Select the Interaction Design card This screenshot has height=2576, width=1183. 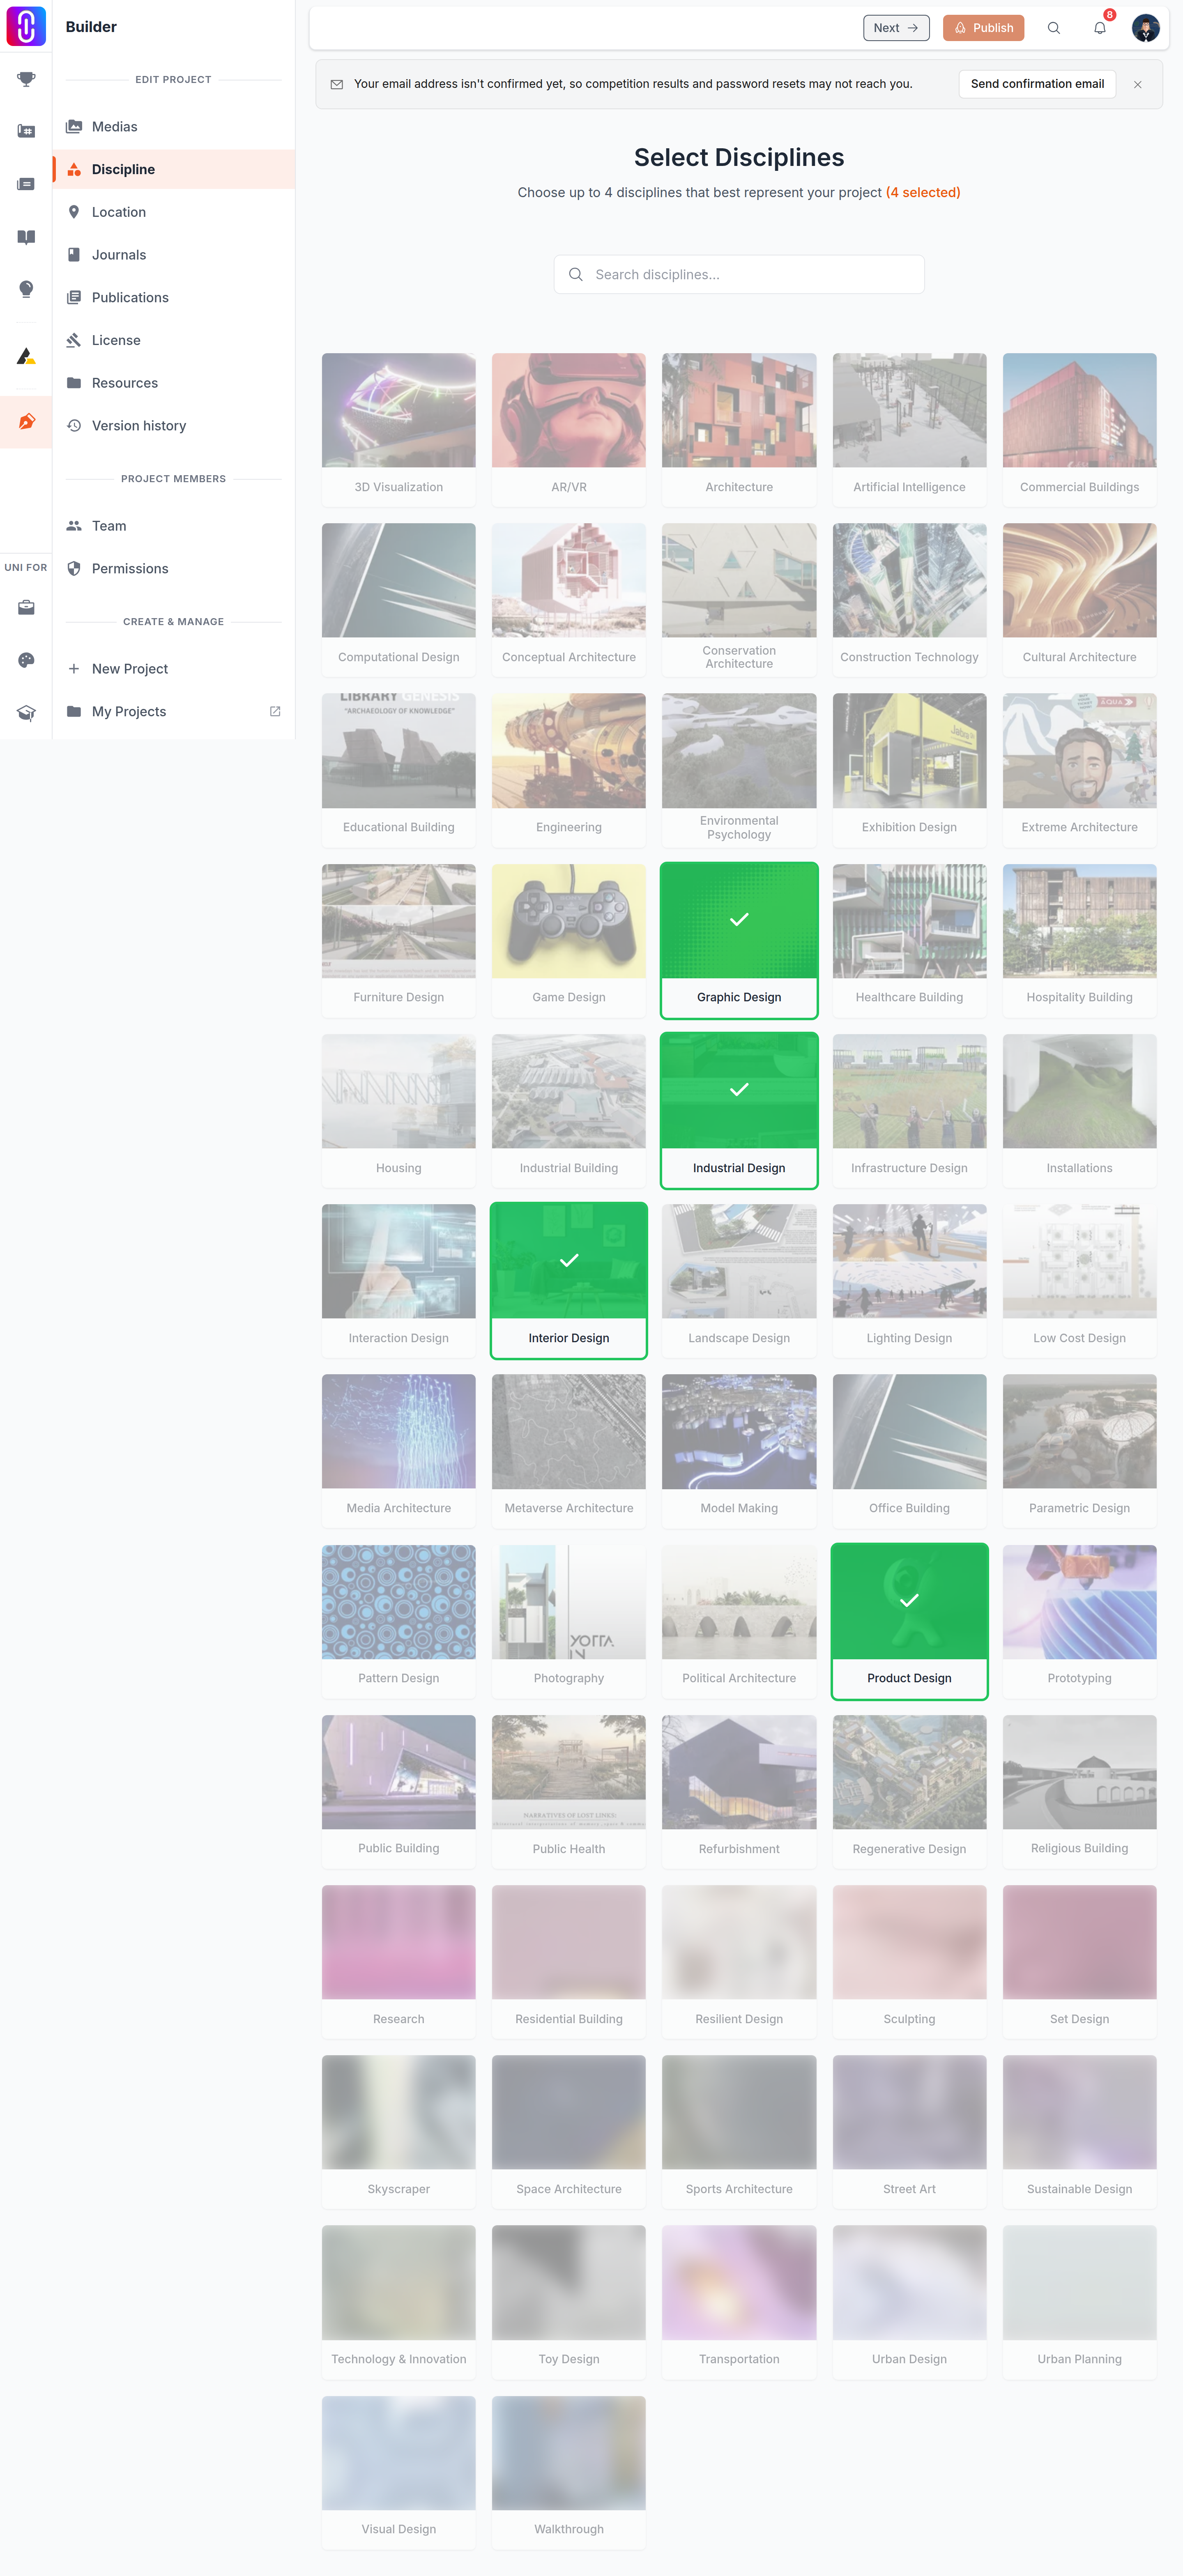(399, 1280)
